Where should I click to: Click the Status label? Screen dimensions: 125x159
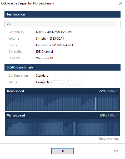13,82
